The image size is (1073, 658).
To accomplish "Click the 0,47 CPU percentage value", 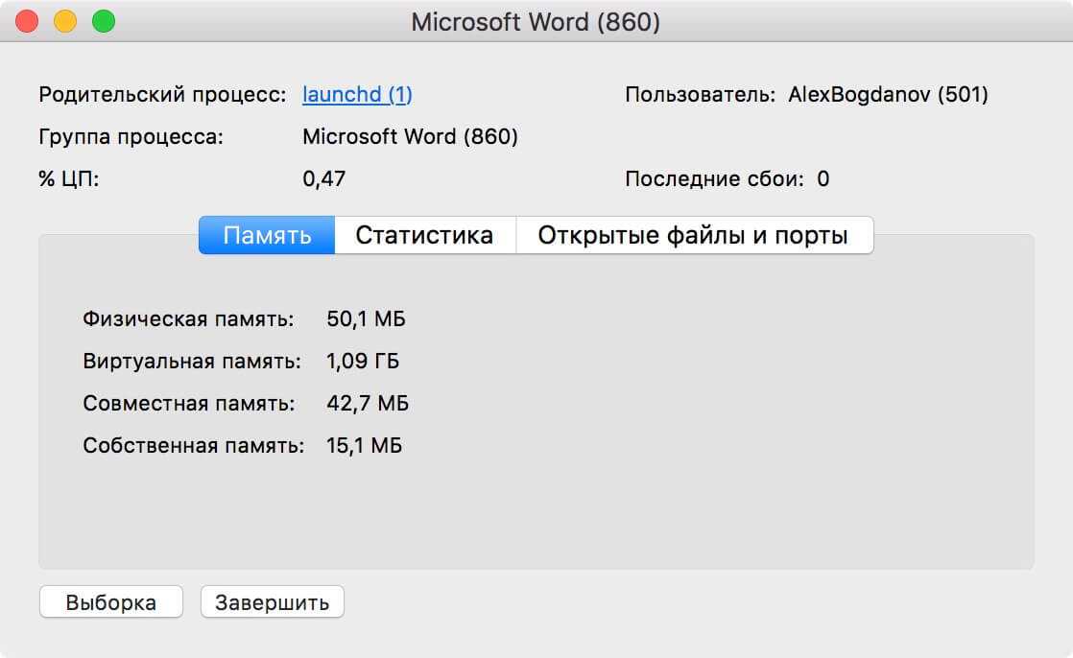I will [323, 178].
